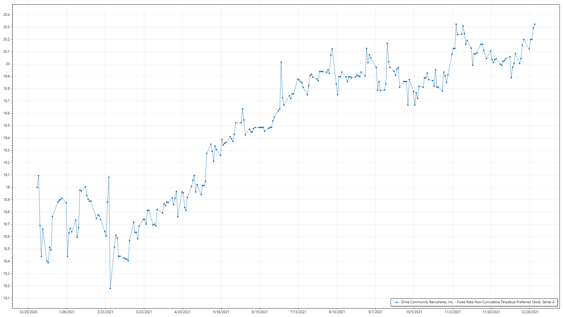564x317 pixels.
Task: Click the 20.4 y-axis label
Action: 6,15
